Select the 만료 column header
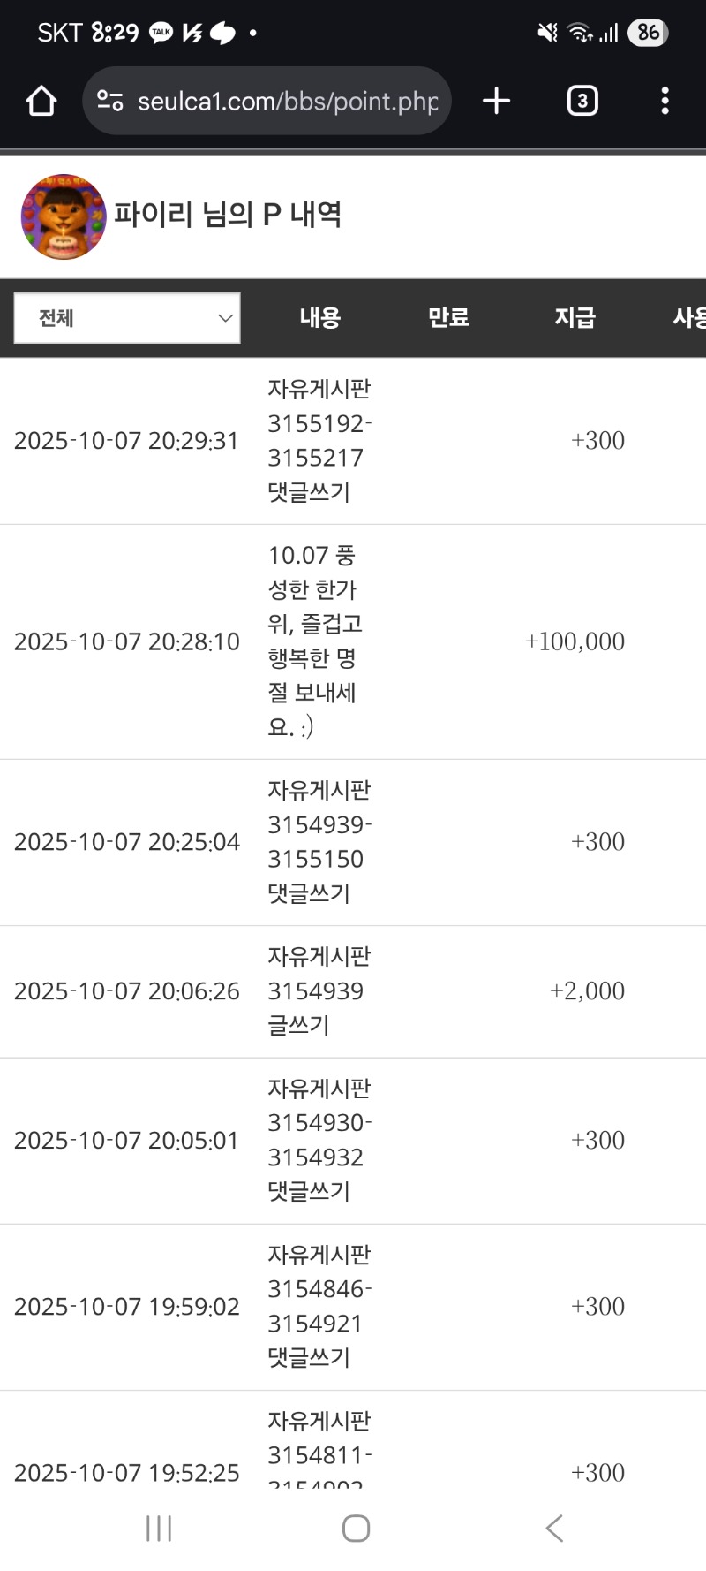This screenshot has width=706, height=1571. (x=448, y=318)
